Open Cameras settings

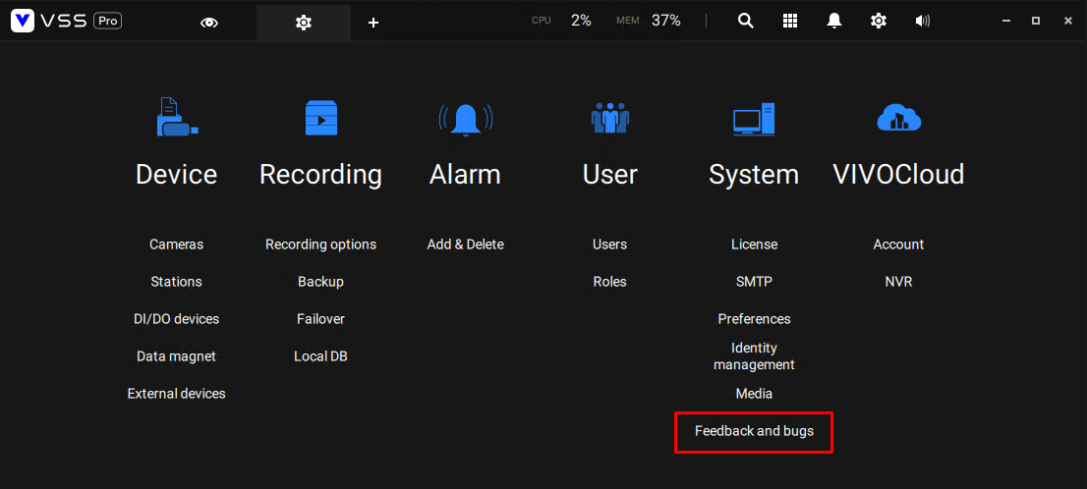click(176, 244)
